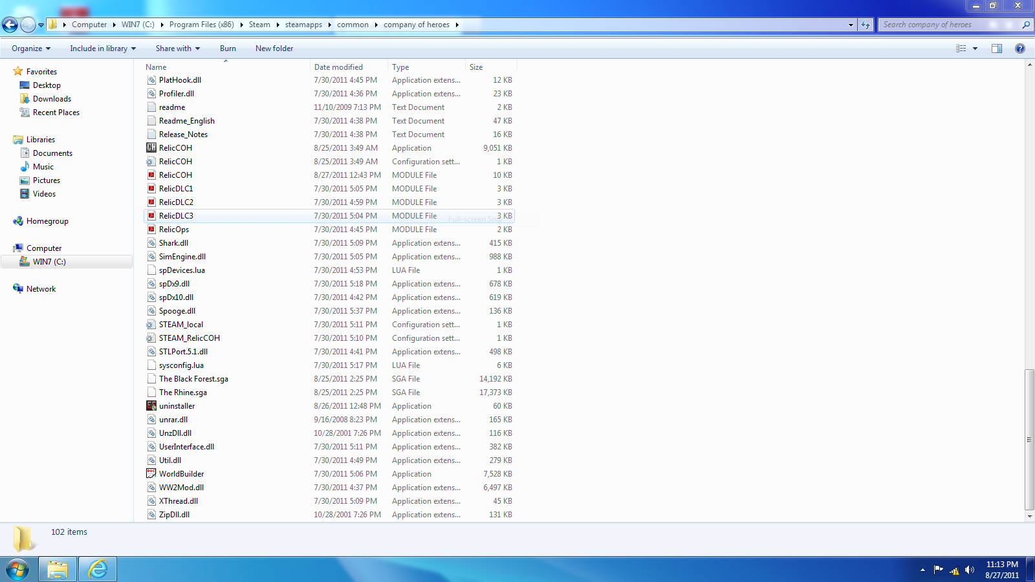The image size is (1035, 582).
Task: Click the Shark.dll file icon
Action: click(151, 243)
